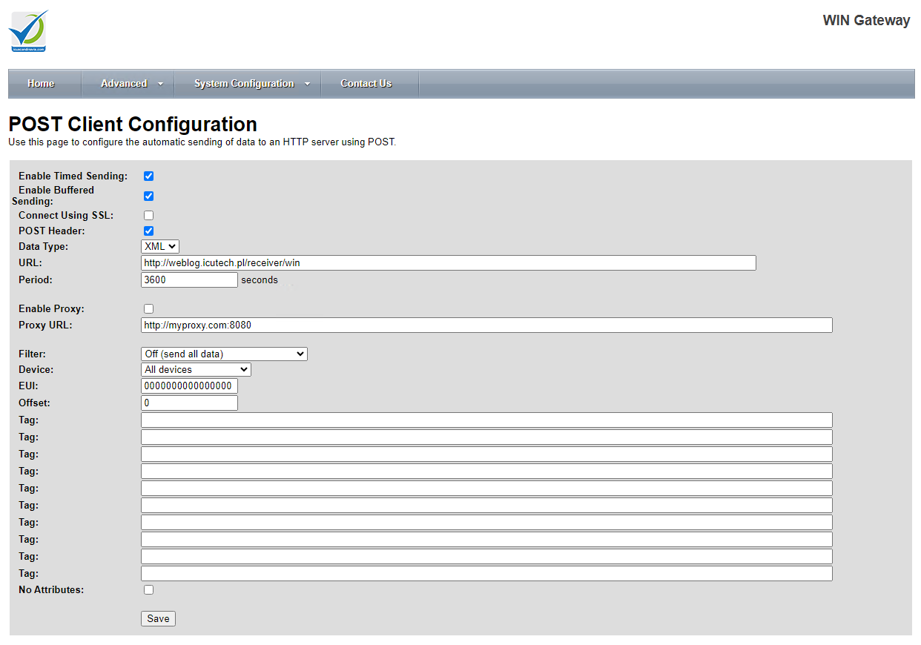Focus the Period seconds input field
The height and width of the screenshot is (645, 921).
click(189, 280)
